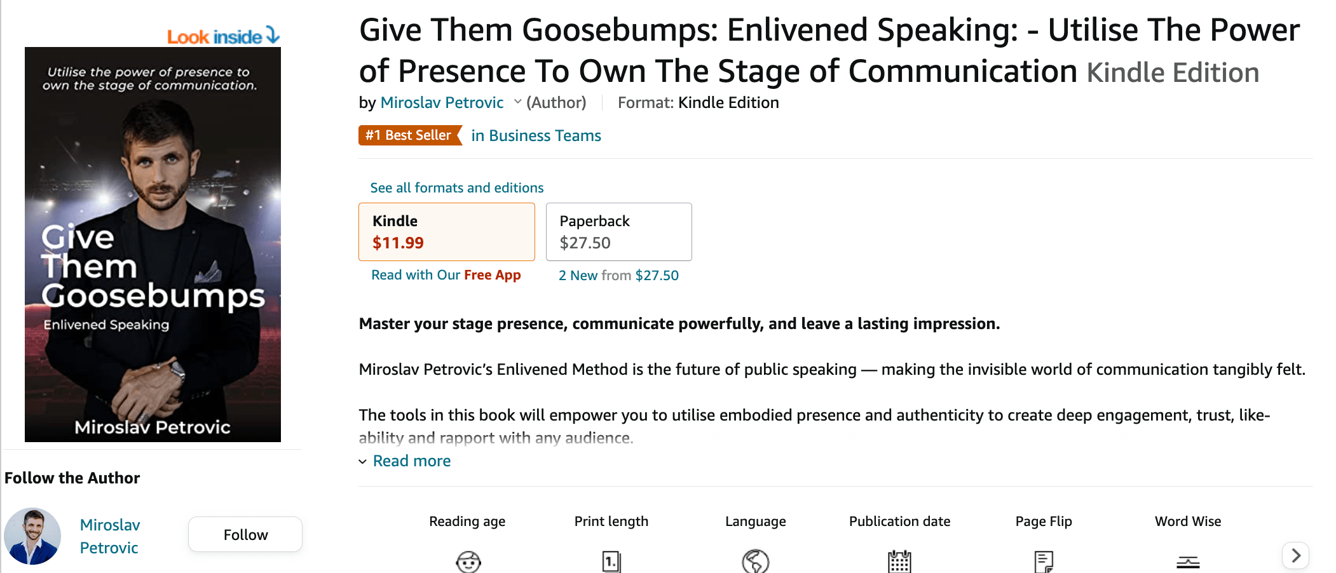This screenshot has height=573, width=1336.
Task: Click the Print length page icon
Action: (611, 562)
